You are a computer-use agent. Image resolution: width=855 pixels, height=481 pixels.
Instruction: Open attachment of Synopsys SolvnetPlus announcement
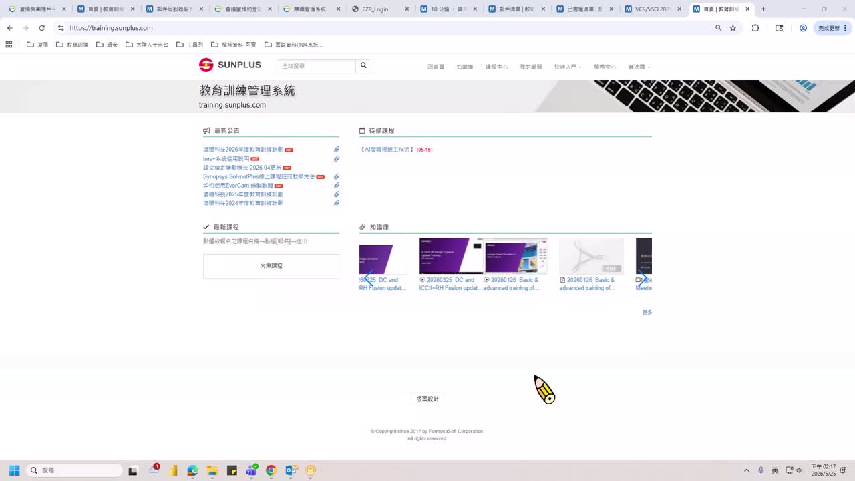pyautogui.click(x=337, y=176)
